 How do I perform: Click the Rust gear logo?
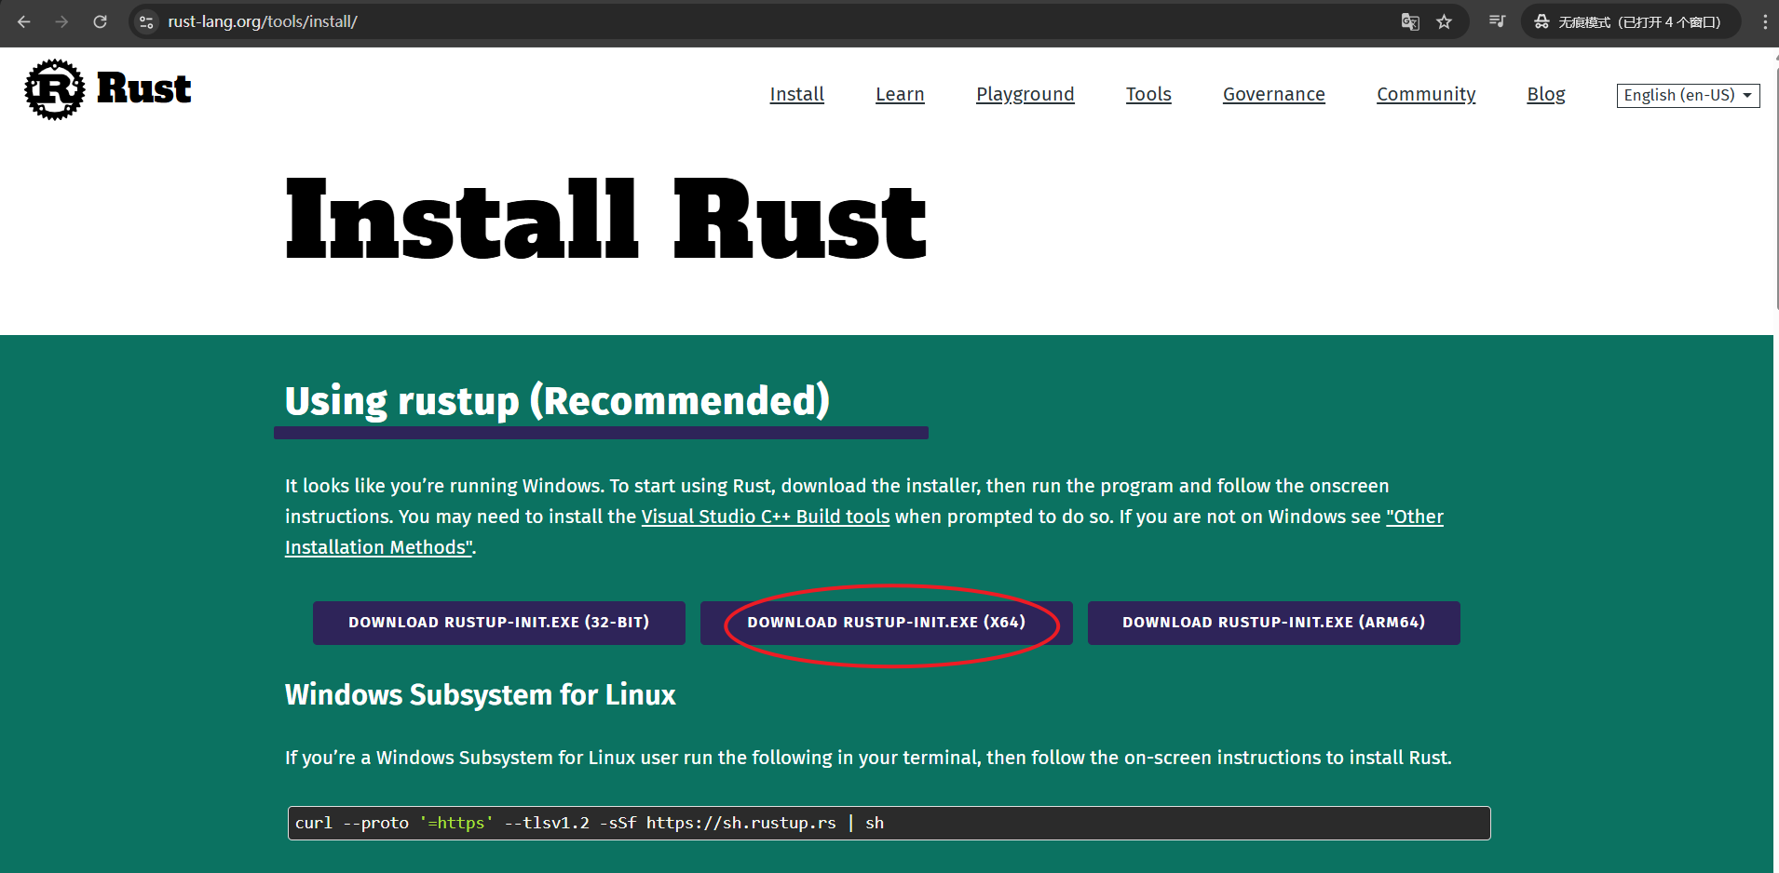tap(55, 89)
